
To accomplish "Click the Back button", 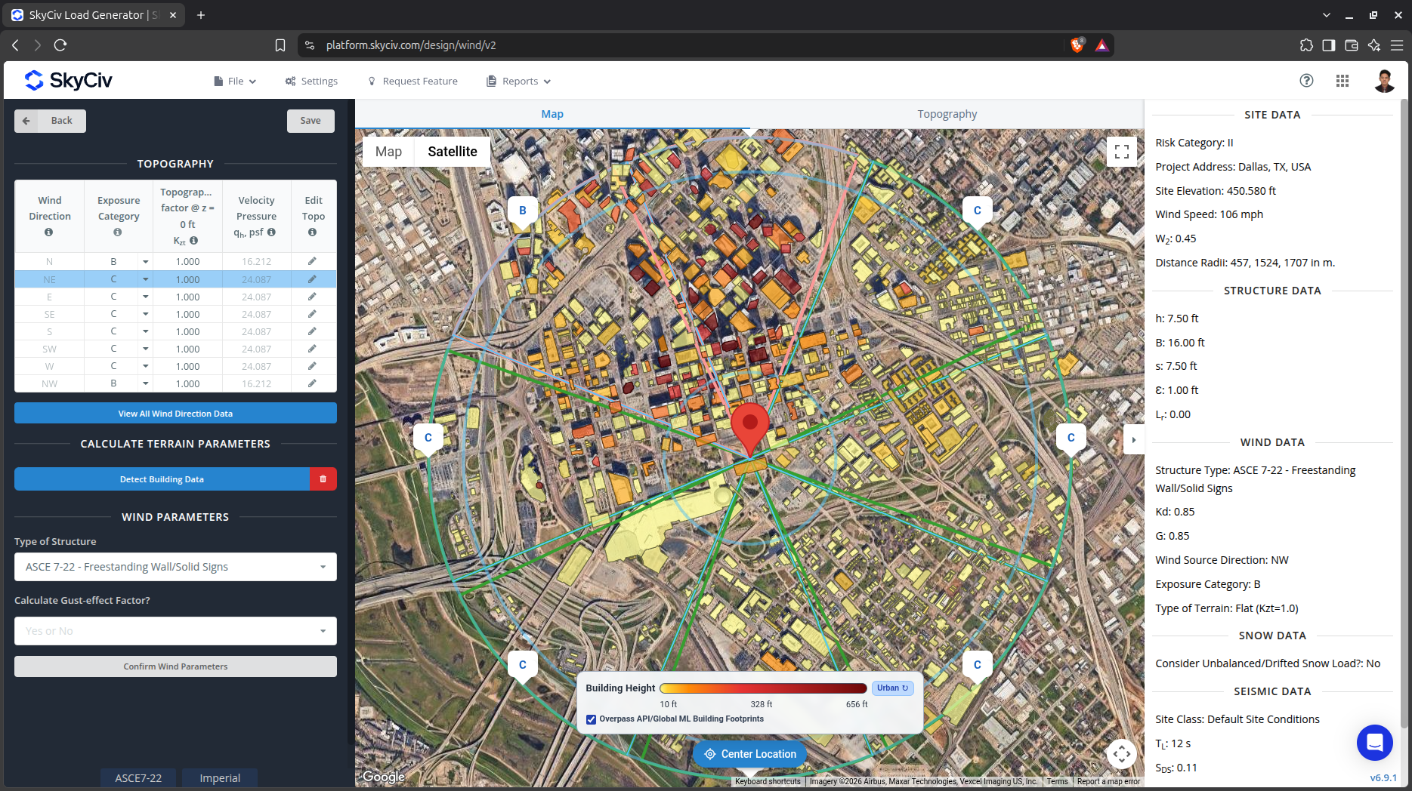I will coord(50,121).
